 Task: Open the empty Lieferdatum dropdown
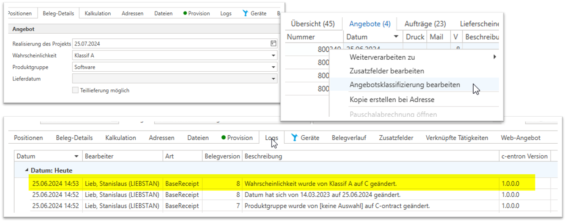pos(273,79)
